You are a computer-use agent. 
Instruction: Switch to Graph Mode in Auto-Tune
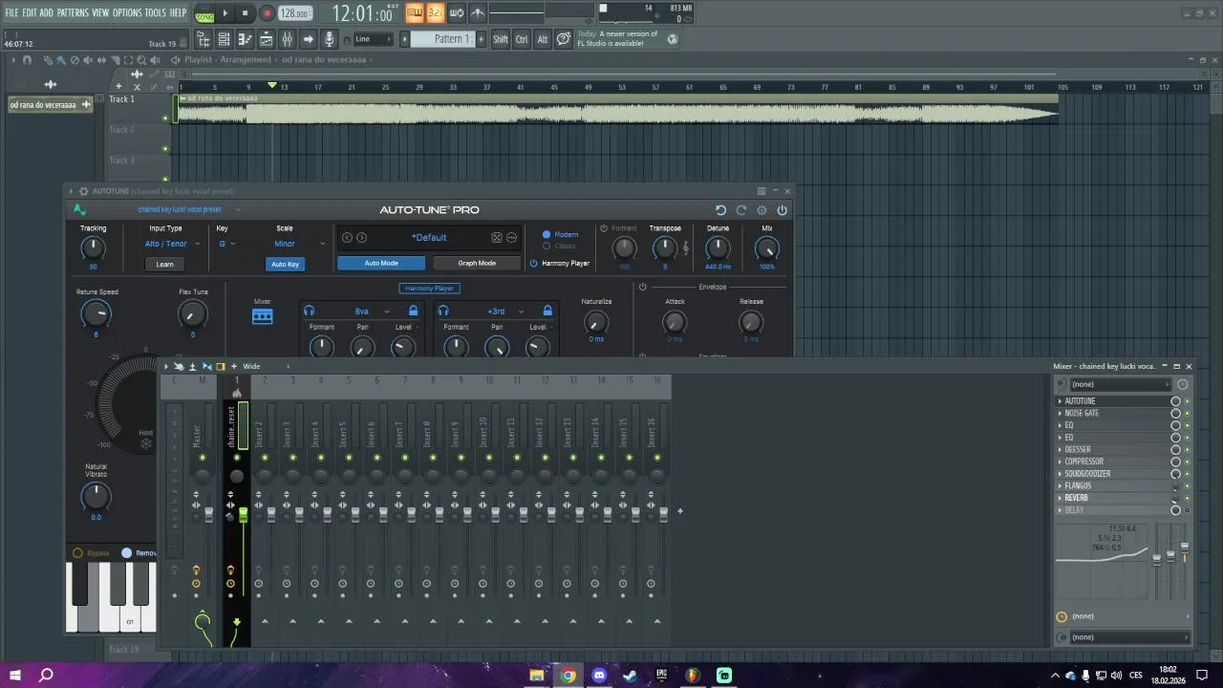477,263
